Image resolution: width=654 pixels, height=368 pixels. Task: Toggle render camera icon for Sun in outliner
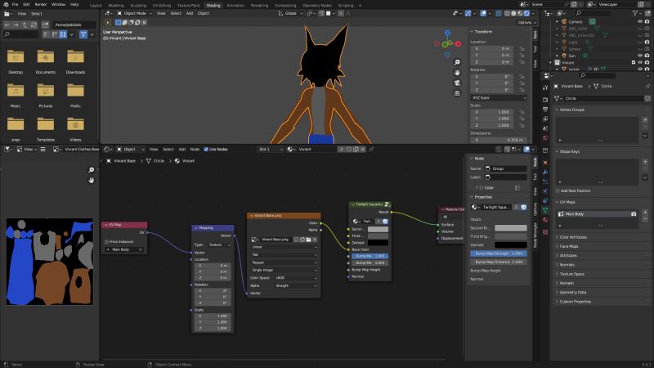(x=647, y=56)
